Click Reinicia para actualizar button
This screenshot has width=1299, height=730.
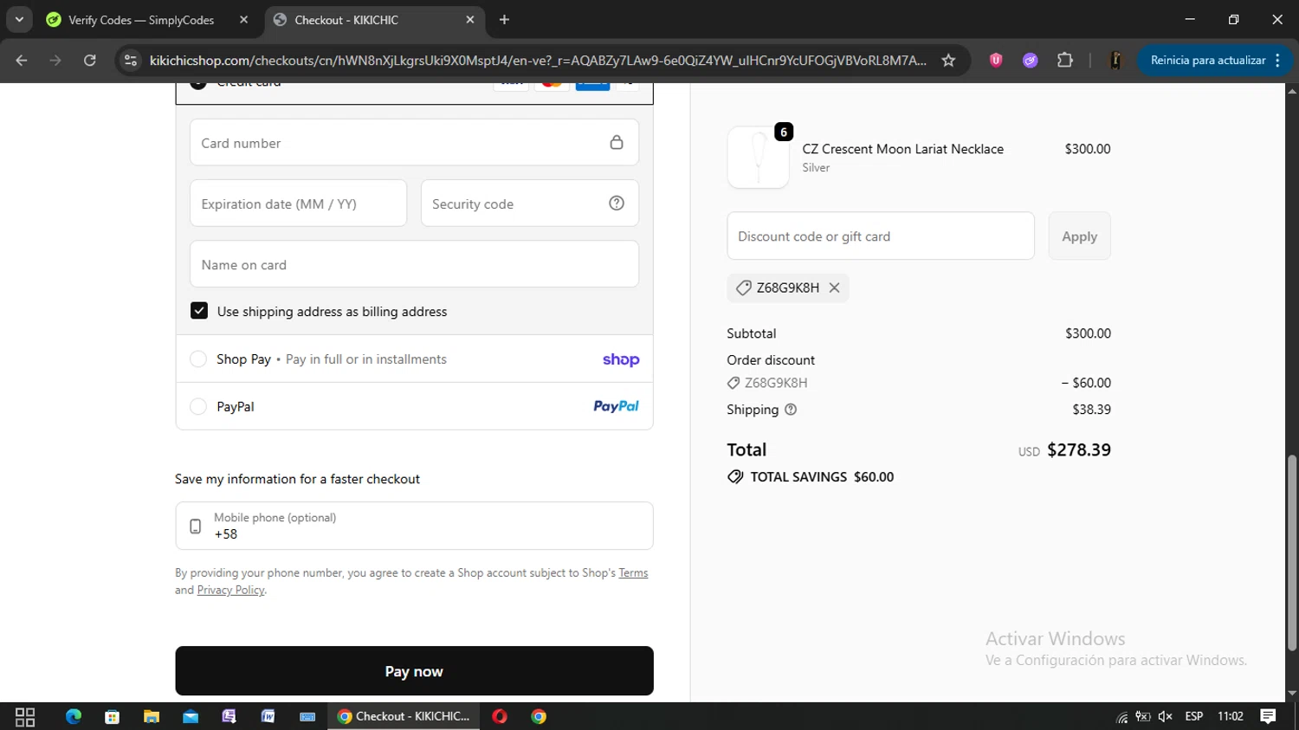[1207, 60]
